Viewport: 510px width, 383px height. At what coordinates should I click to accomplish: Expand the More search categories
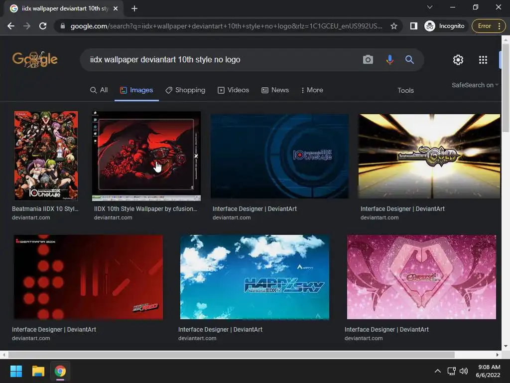point(312,90)
